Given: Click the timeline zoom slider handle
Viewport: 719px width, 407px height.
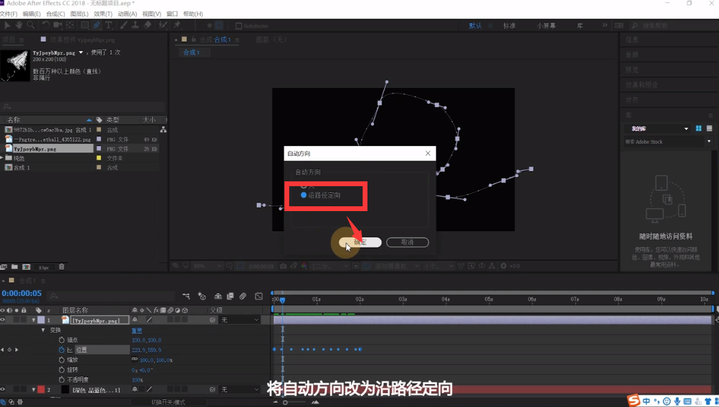Looking at the screenshot, I should pos(285,402).
